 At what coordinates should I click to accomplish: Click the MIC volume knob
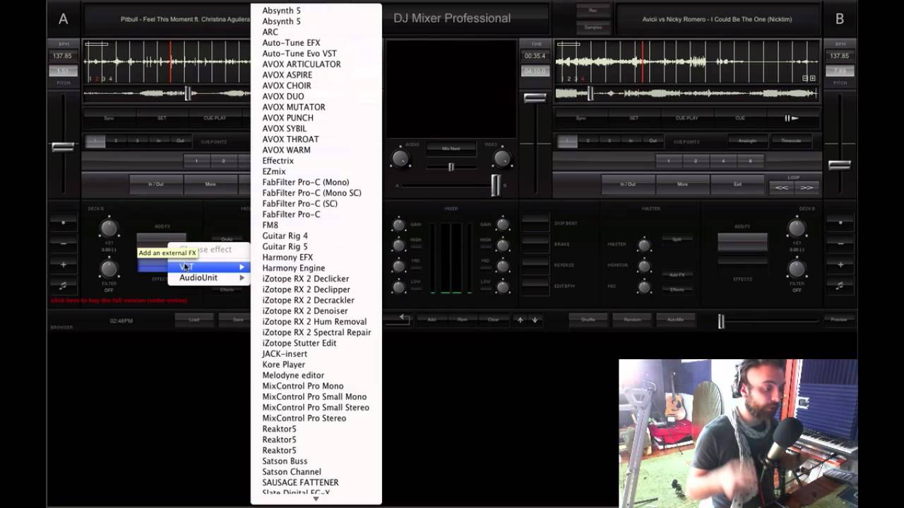644,287
